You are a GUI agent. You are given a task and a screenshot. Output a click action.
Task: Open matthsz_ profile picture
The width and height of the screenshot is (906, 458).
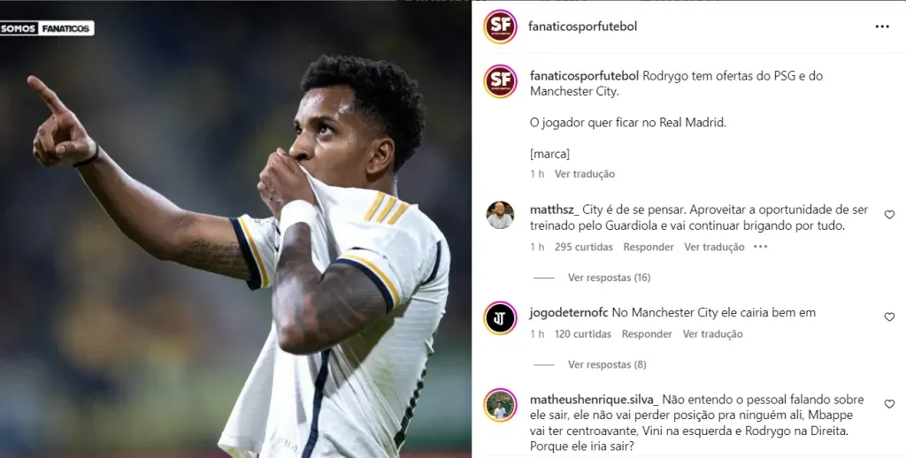coord(501,215)
